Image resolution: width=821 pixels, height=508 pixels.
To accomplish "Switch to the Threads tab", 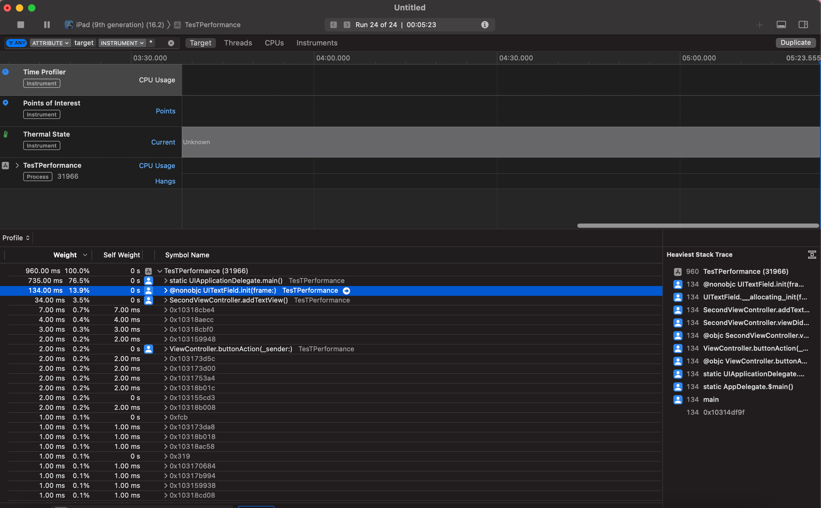I will tap(238, 43).
